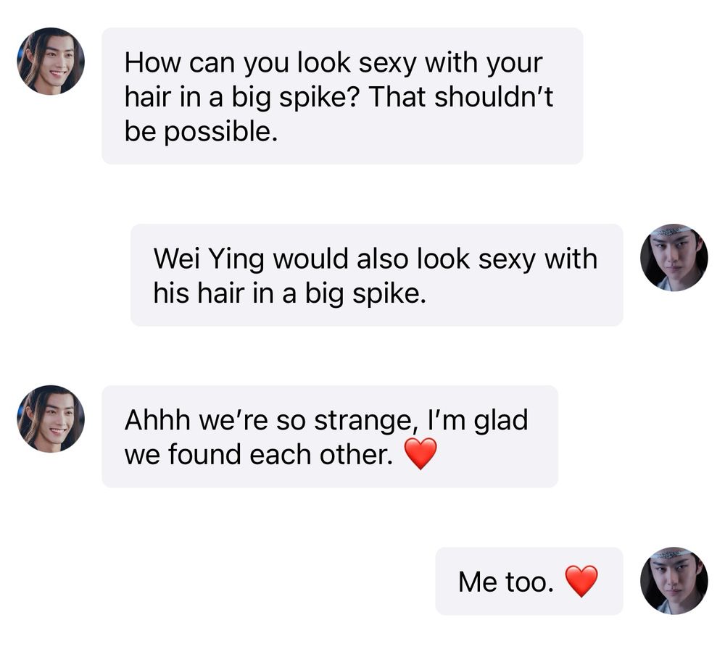This screenshot has height=662, width=725.
Task: Click the word 'glad' in the third message
Action: click(x=501, y=421)
